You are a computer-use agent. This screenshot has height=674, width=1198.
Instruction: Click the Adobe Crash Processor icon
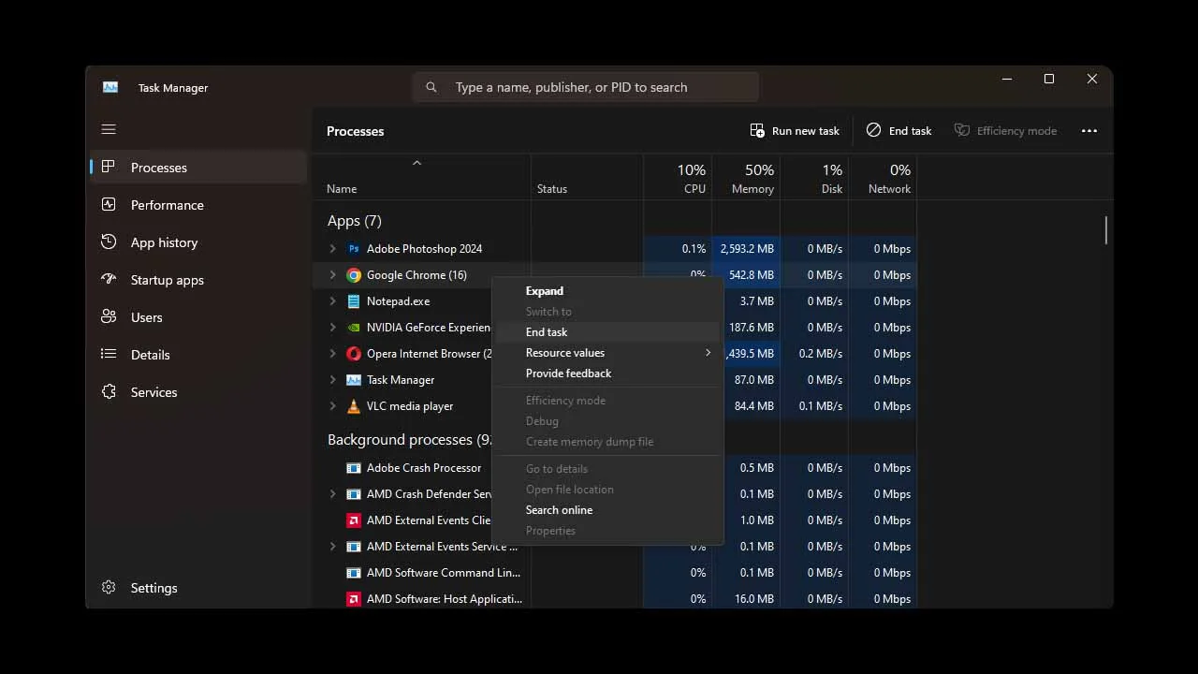(x=354, y=468)
